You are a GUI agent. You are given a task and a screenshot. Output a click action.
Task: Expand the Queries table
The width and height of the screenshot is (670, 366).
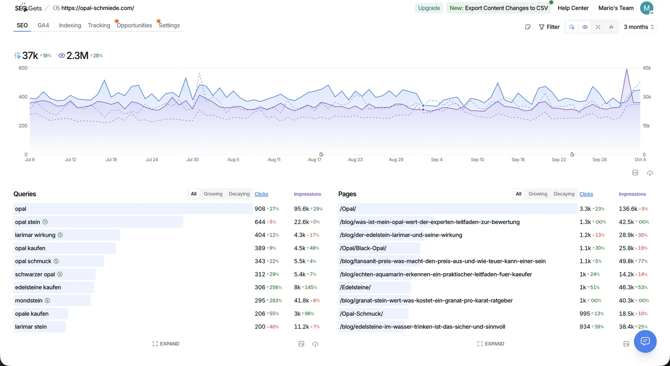click(166, 344)
